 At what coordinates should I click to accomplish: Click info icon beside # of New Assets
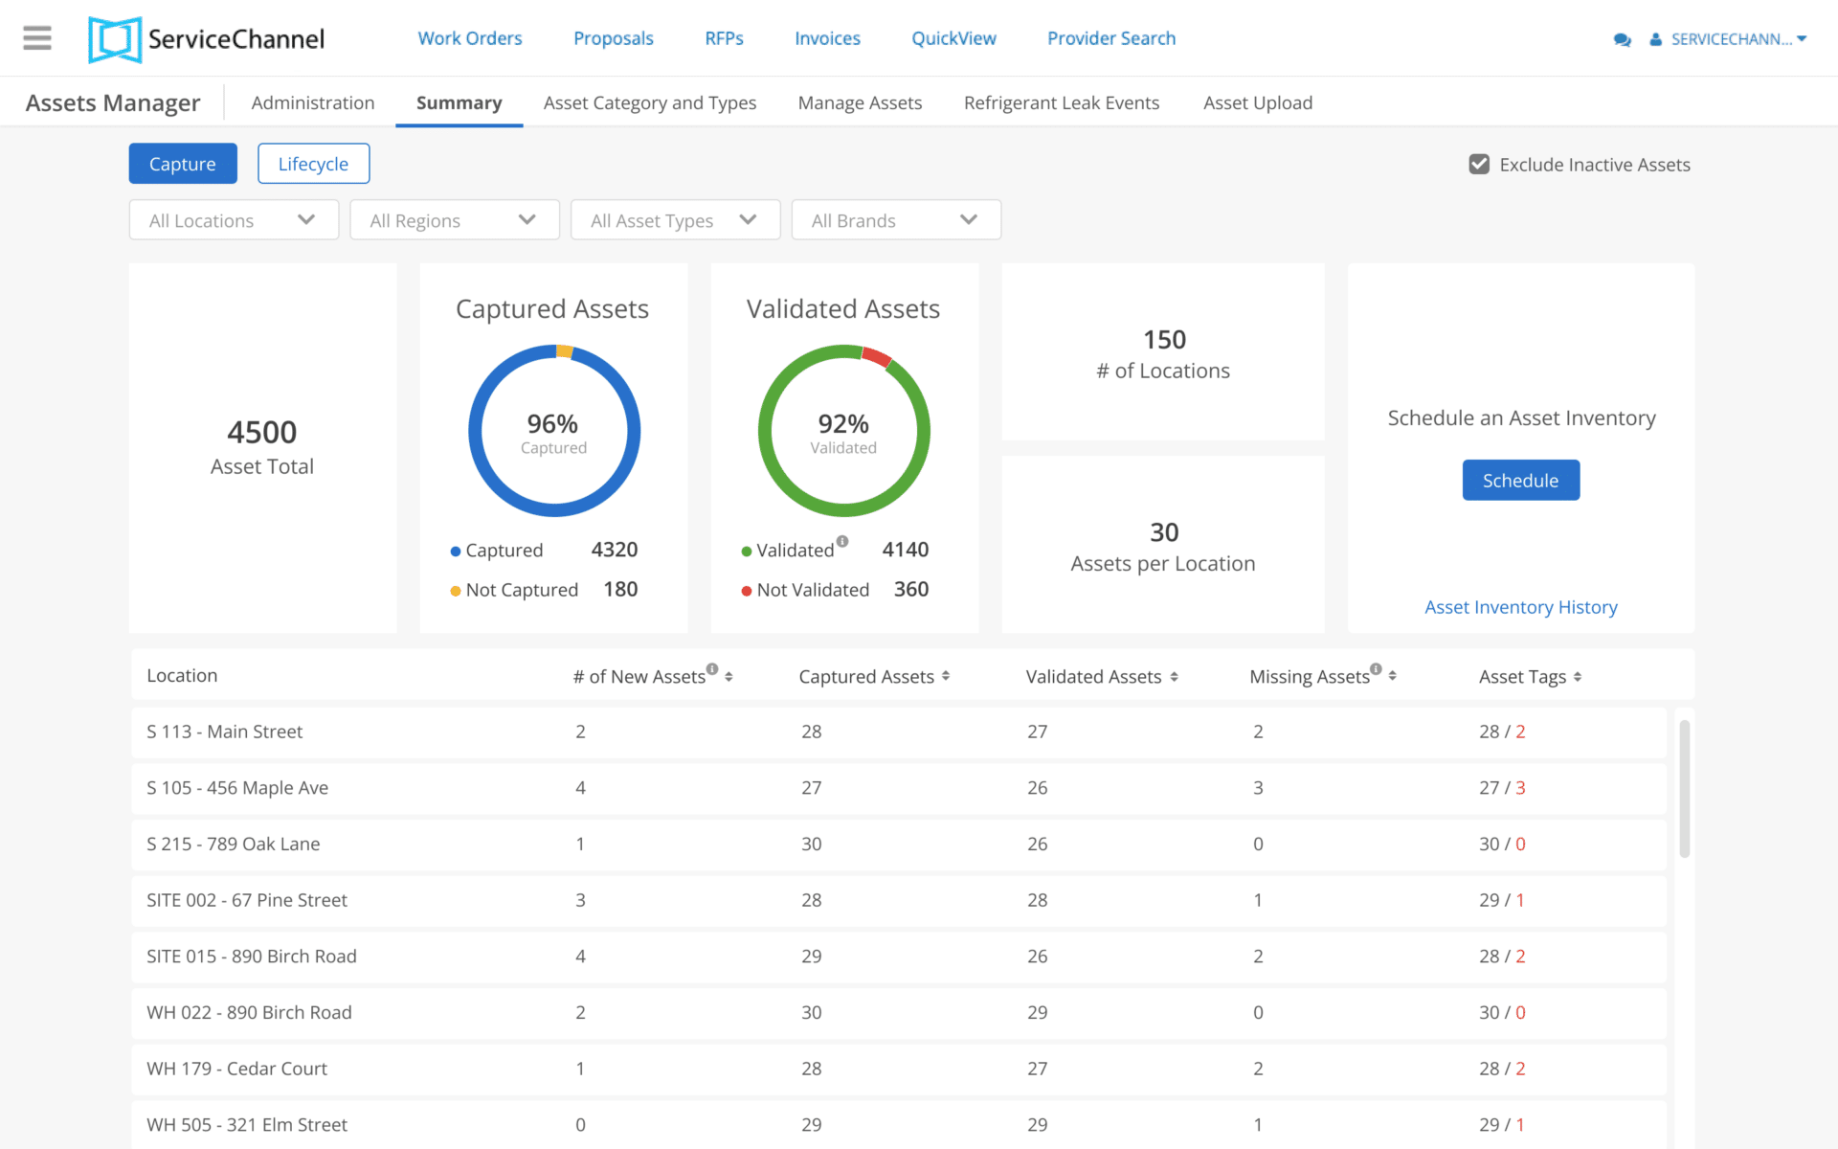coord(712,669)
